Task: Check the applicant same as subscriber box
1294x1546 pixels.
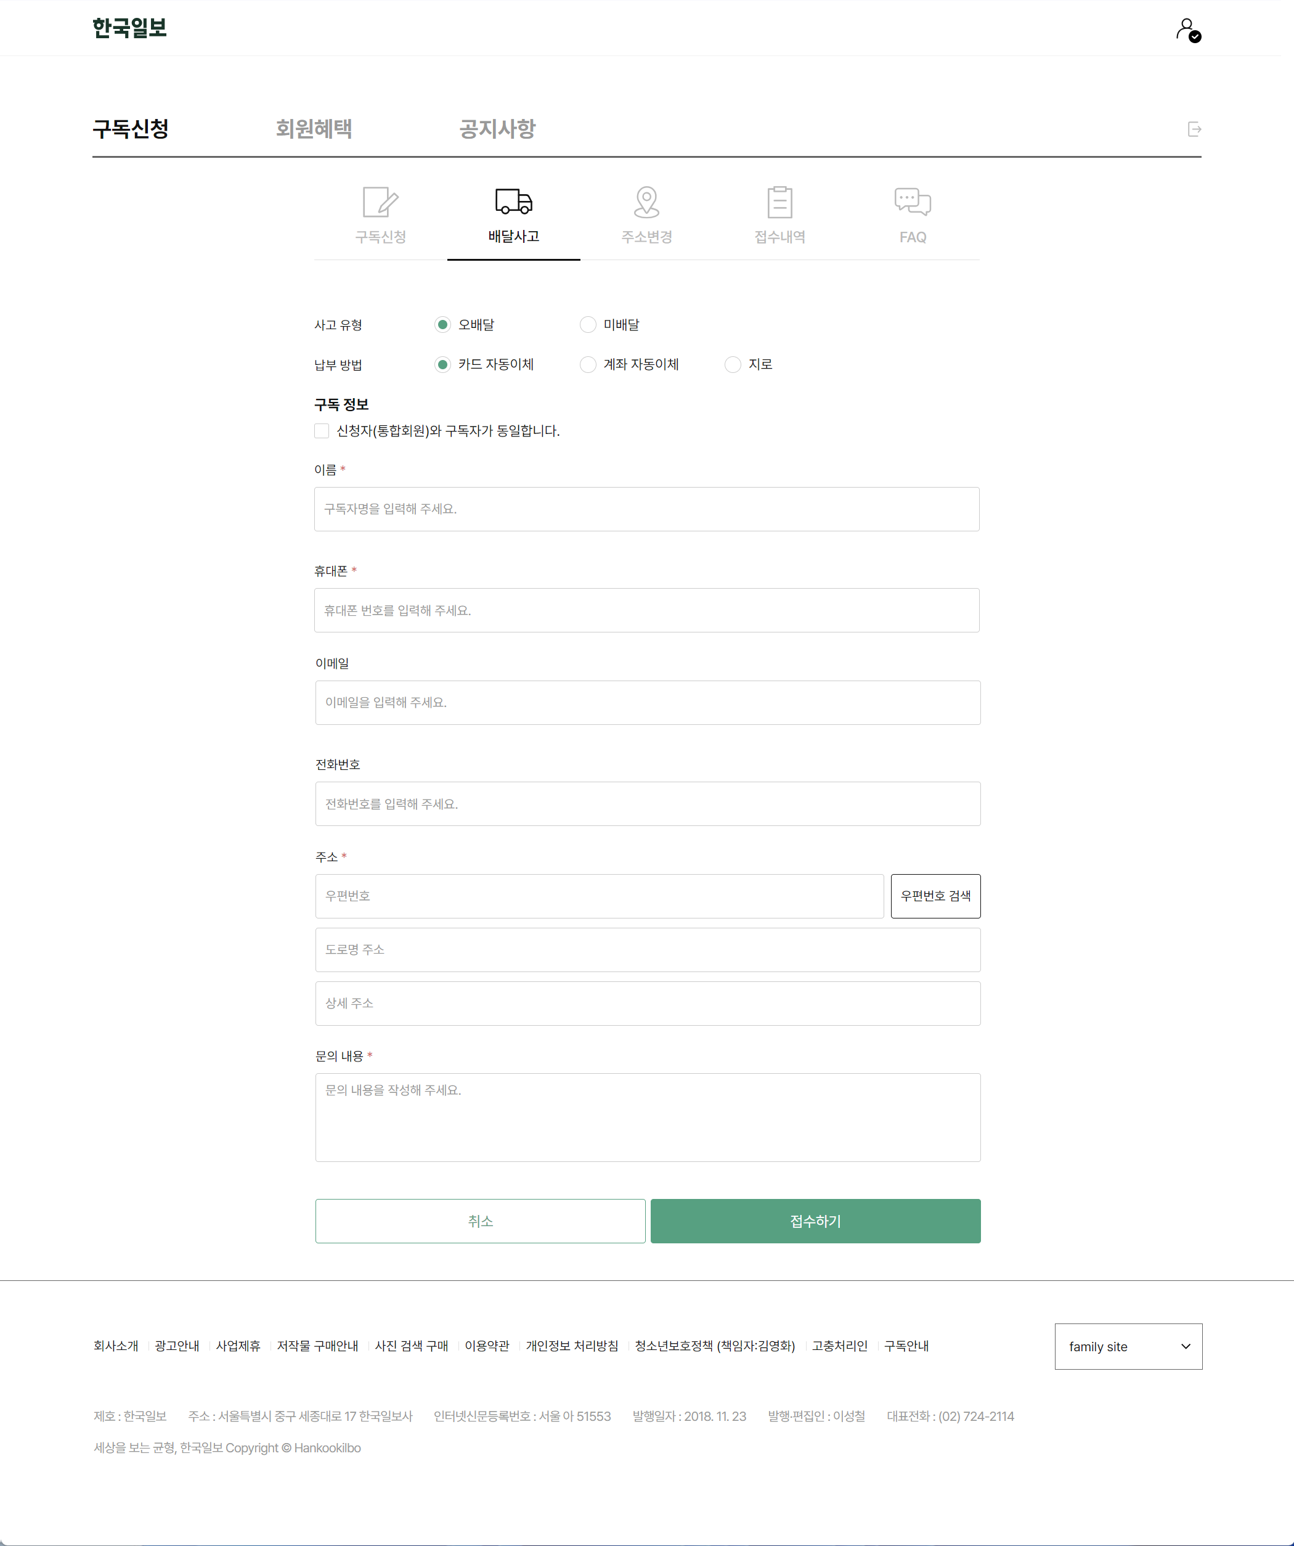Action: (x=322, y=431)
